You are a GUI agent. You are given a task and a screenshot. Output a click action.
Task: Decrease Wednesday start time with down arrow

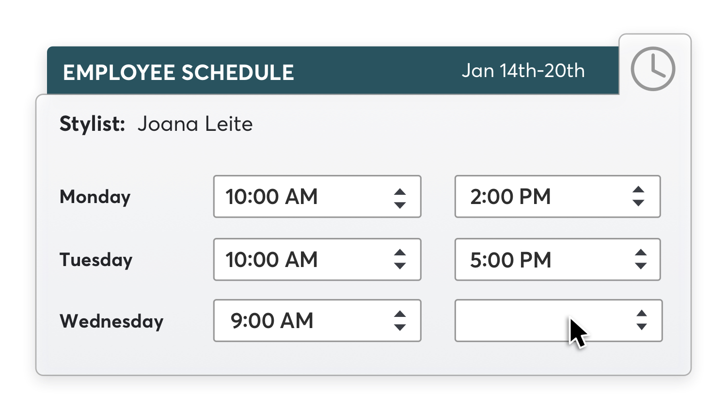click(x=400, y=327)
